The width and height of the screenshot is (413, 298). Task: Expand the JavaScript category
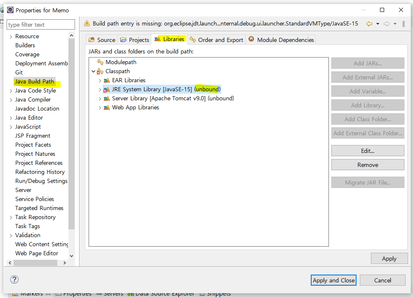coord(11,127)
